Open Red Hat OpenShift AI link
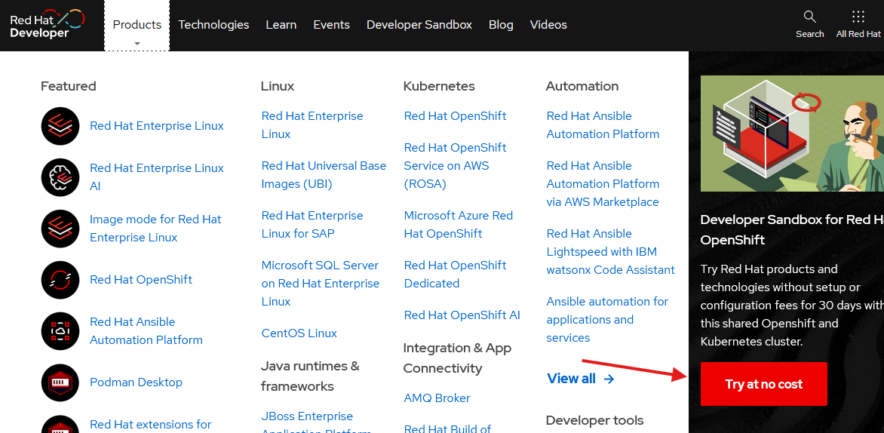Viewport: 884px width, 433px height. pyautogui.click(x=462, y=315)
